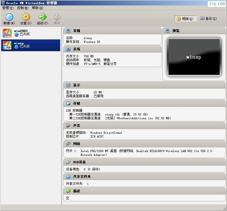Select the win2003 virtual machine

(31, 33)
